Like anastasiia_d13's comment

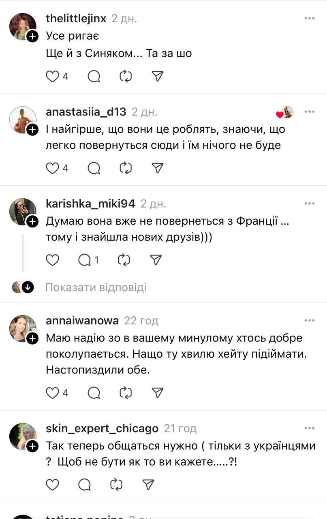52,168
